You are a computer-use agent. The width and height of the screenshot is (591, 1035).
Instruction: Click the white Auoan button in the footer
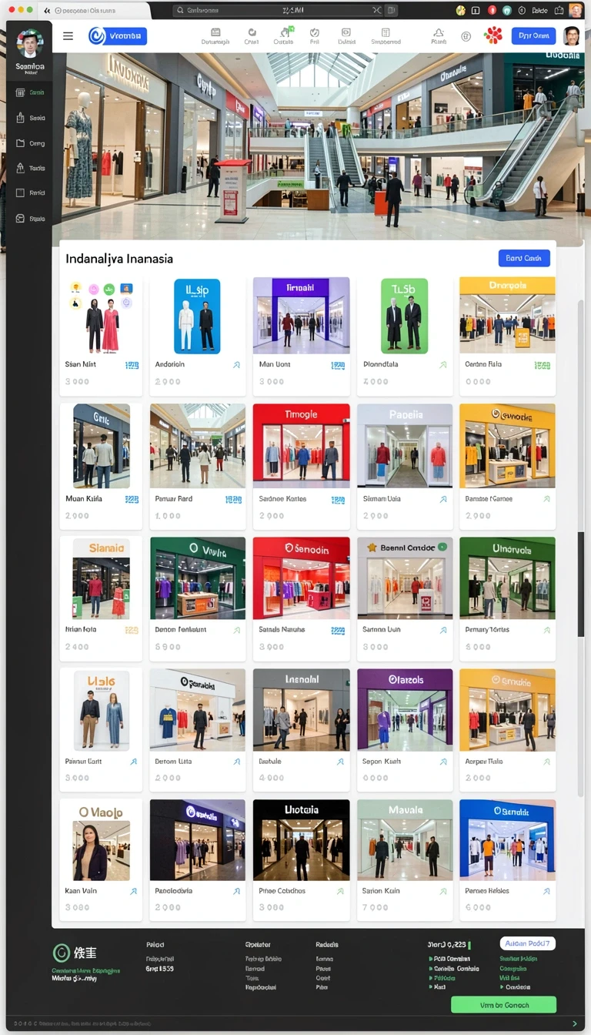pos(527,943)
